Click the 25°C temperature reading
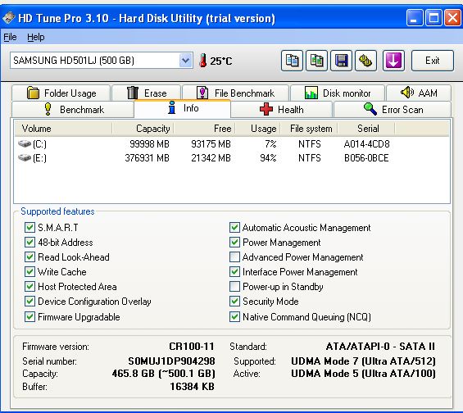This screenshot has width=463, height=413. tap(221, 61)
